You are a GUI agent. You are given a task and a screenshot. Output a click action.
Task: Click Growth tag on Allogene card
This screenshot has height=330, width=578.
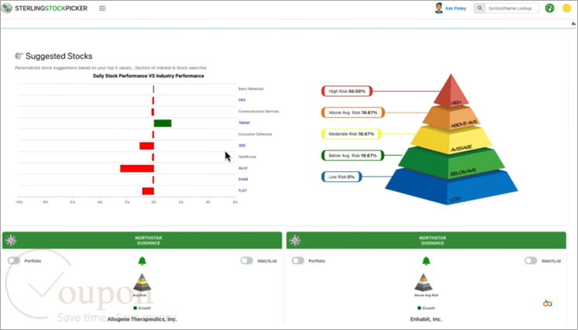click(142, 308)
